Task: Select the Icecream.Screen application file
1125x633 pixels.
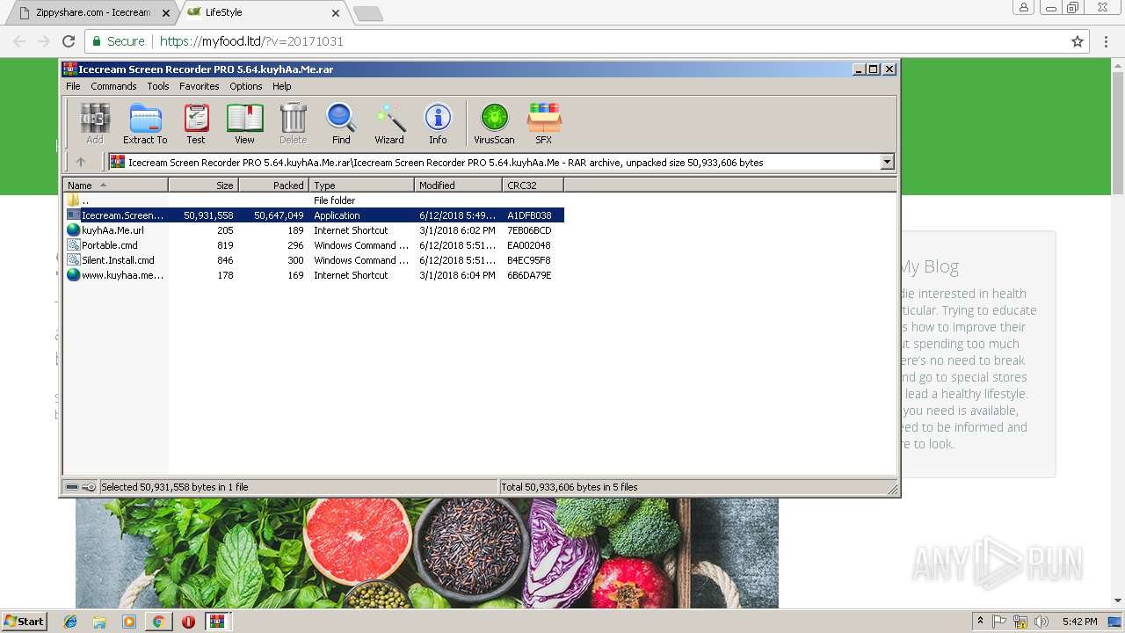Action: pyautogui.click(x=314, y=215)
